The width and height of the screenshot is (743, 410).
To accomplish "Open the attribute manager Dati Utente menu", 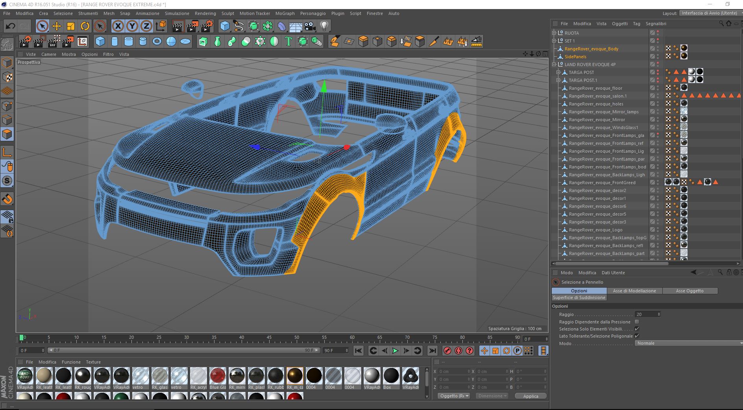I will coord(613,273).
